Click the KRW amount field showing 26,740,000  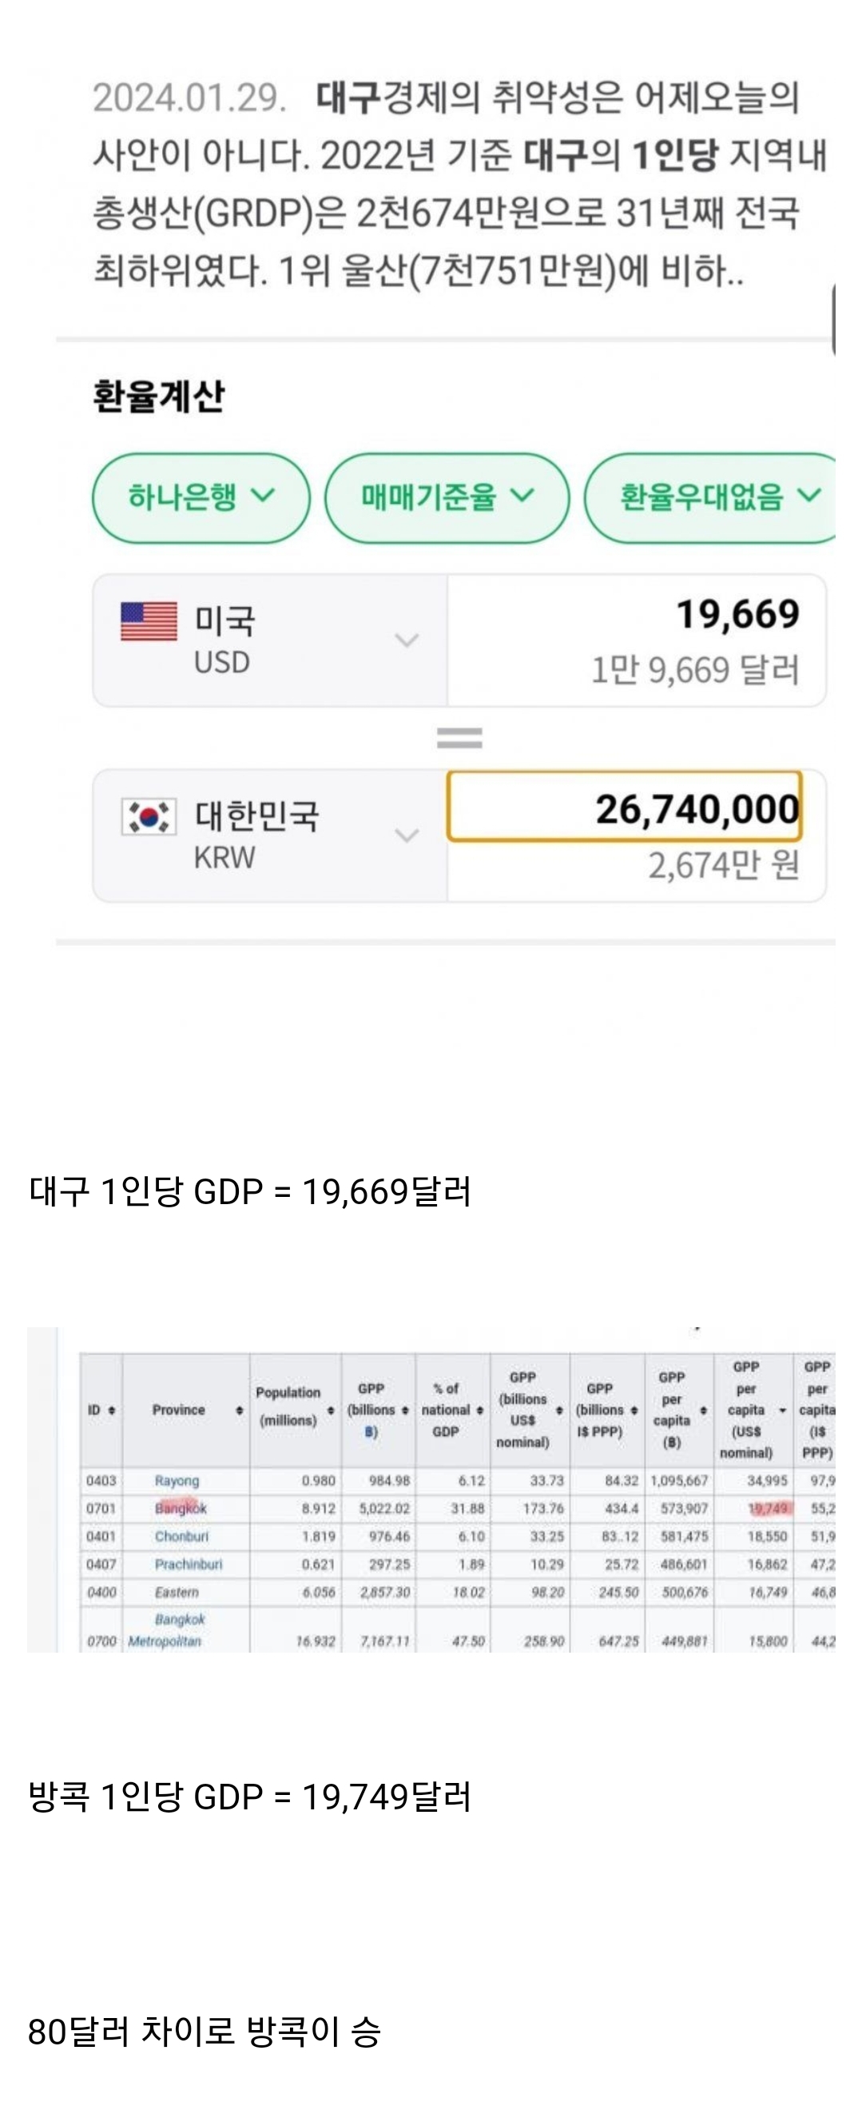(624, 808)
